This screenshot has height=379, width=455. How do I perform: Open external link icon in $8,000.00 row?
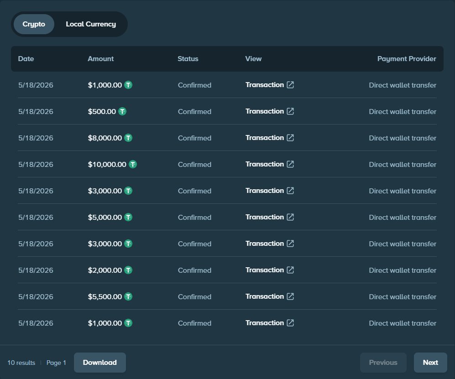tap(290, 138)
